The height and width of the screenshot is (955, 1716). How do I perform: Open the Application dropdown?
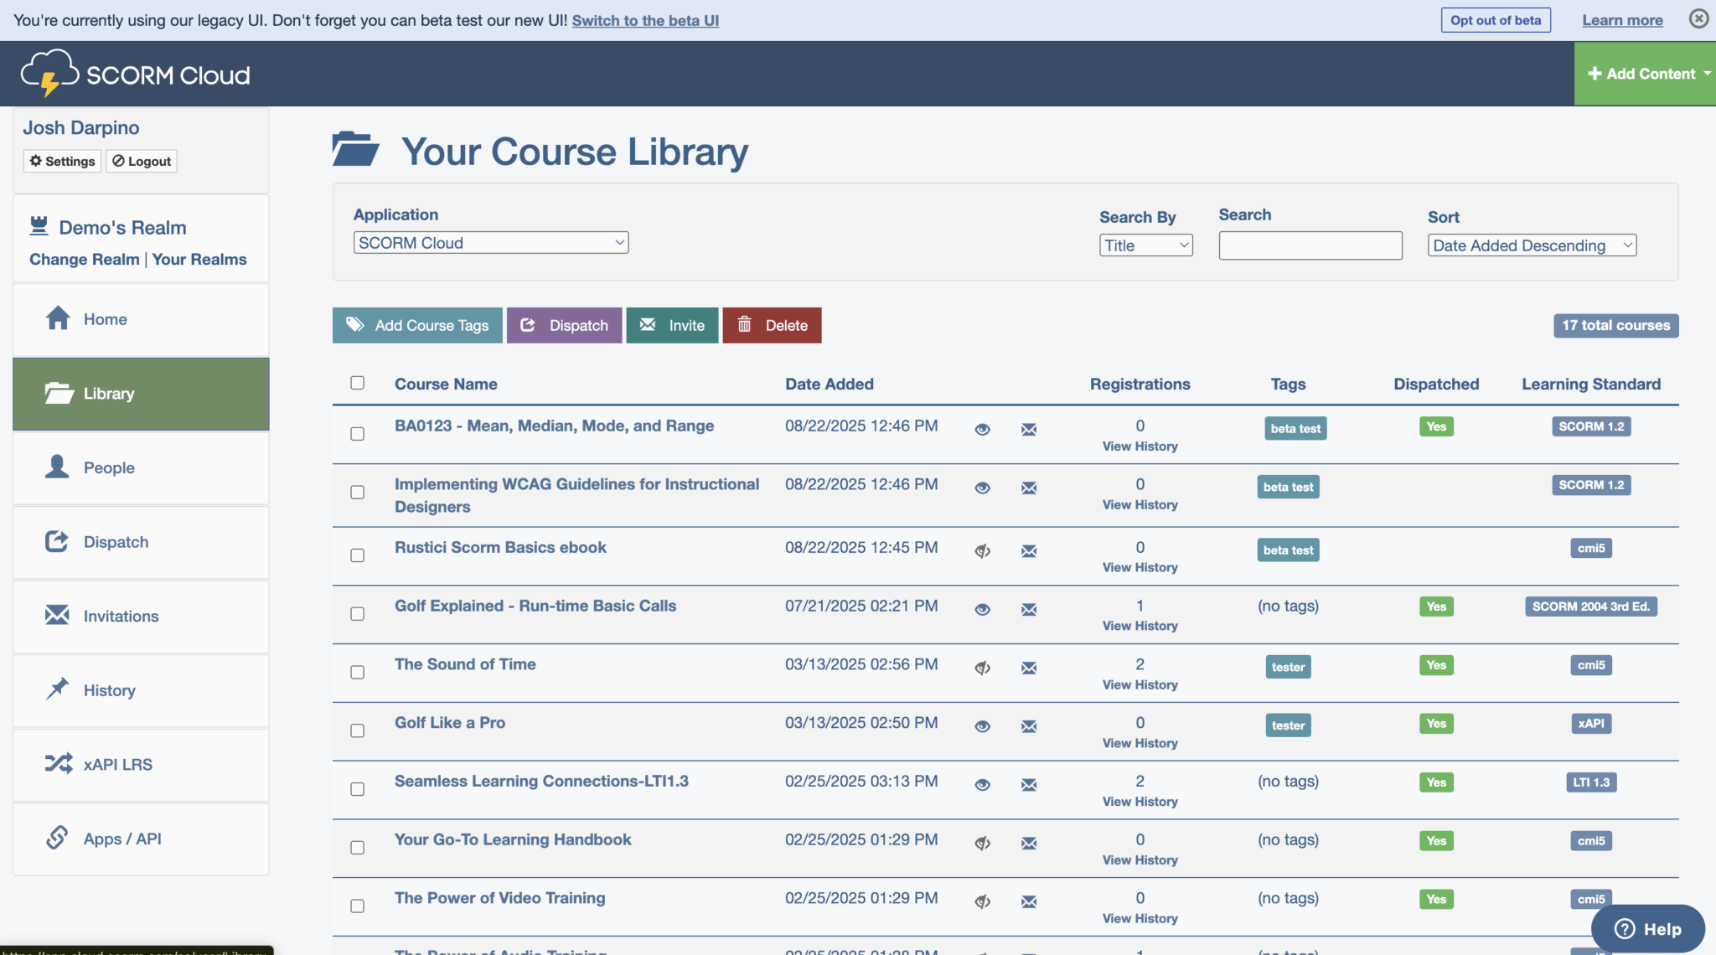[490, 242]
